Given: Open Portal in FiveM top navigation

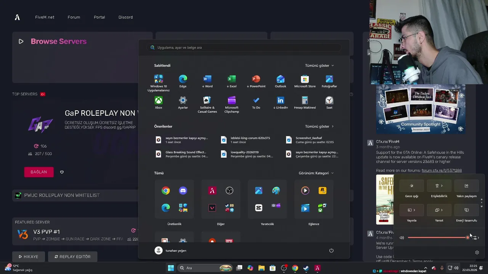Looking at the screenshot, I should [x=100, y=17].
